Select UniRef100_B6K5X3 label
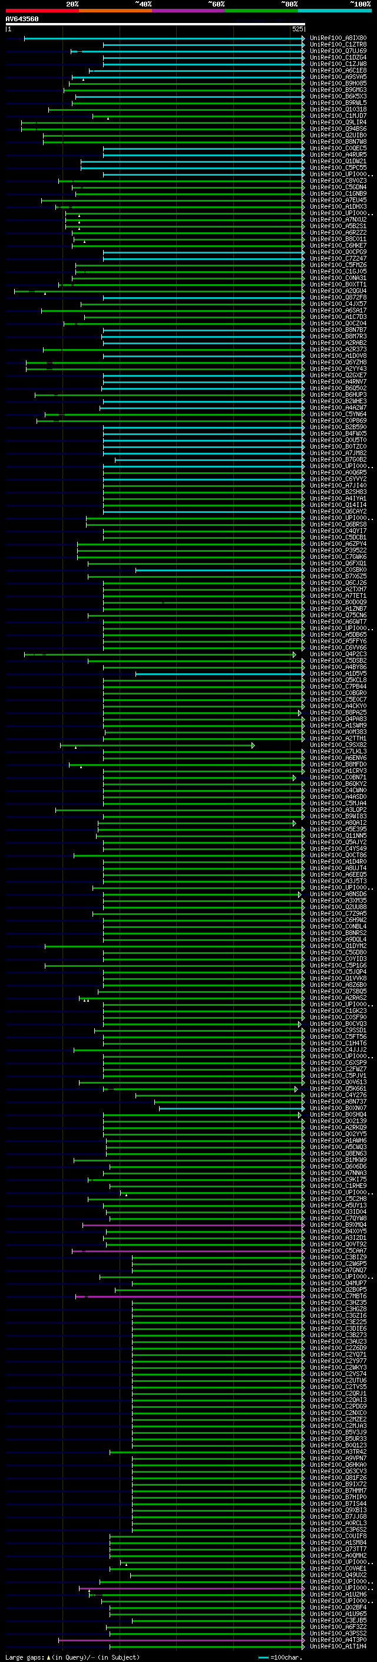377x1662 pixels. [338, 97]
